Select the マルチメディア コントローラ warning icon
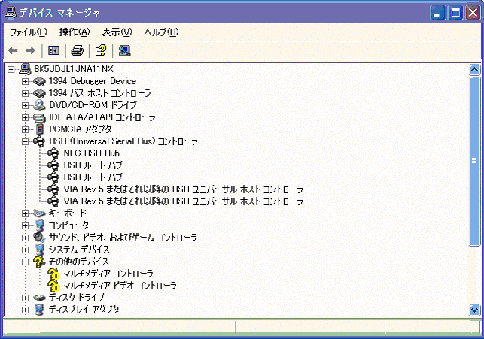Screen dimensions: 484x339 coord(53,274)
